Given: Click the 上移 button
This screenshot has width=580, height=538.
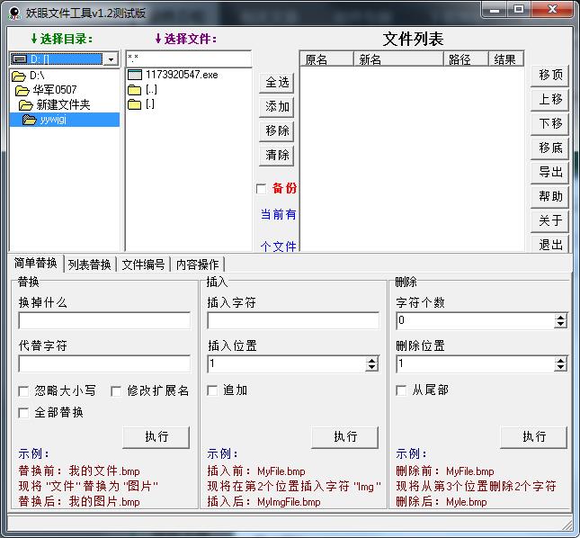Looking at the screenshot, I should (x=549, y=100).
